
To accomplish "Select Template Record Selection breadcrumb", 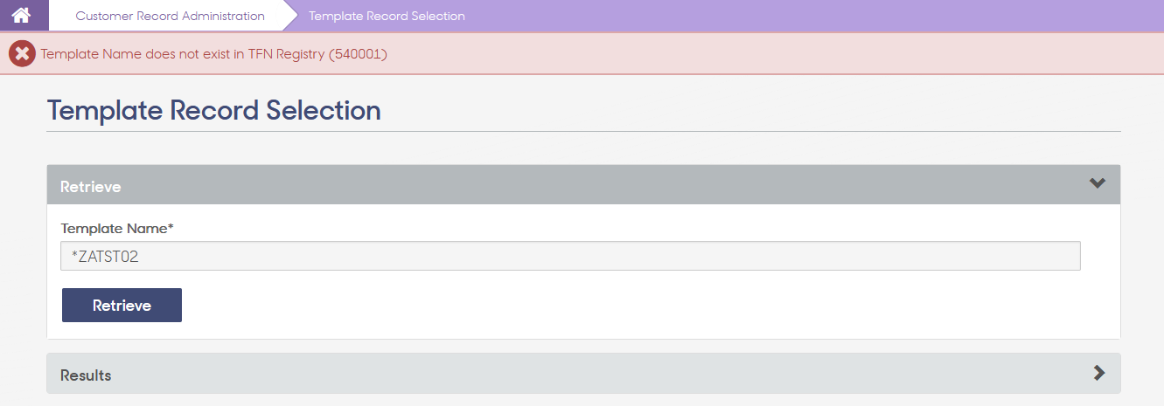I will (387, 16).
